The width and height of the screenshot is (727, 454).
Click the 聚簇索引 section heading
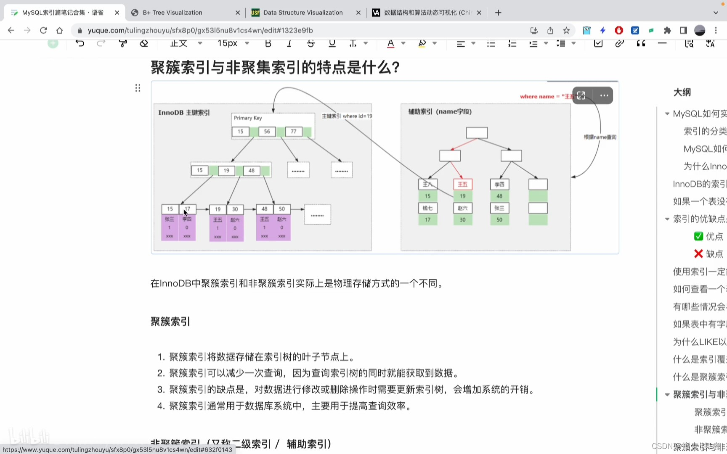(x=170, y=322)
